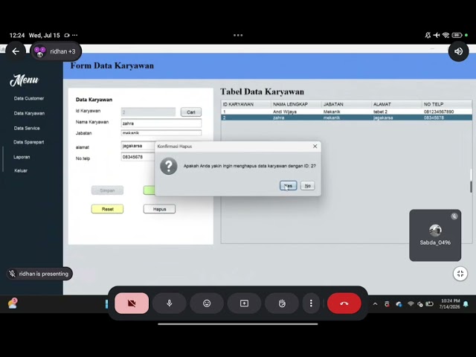Expand hidden system tray icons chevron

click(375, 304)
